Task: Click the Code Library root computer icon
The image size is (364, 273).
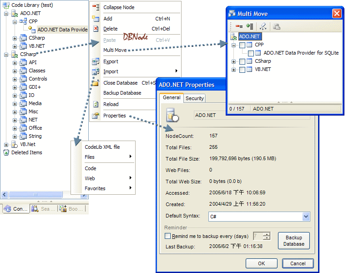Action: (6, 5)
